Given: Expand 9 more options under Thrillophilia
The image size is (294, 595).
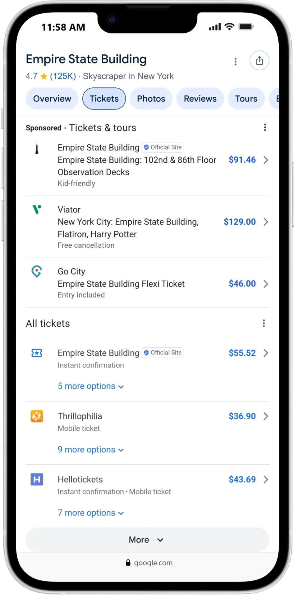Looking at the screenshot, I should click(90, 450).
